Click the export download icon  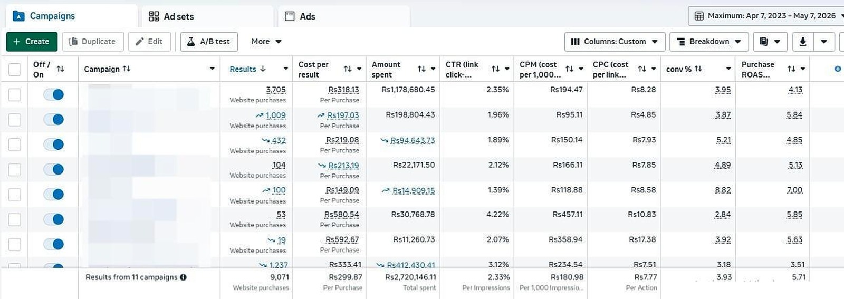pos(803,42)
